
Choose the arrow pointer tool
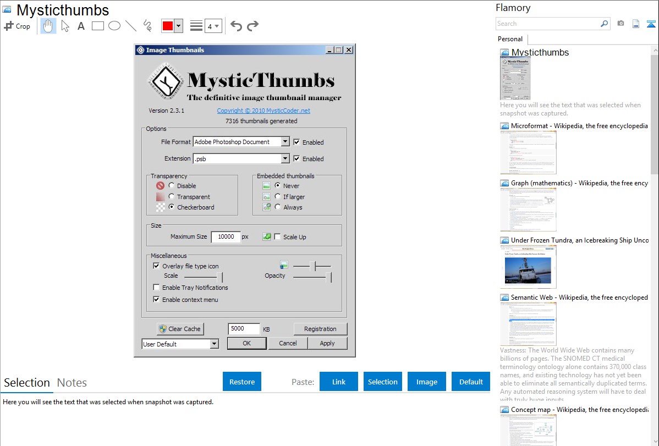pyautogui.click(x=65, y=26)
